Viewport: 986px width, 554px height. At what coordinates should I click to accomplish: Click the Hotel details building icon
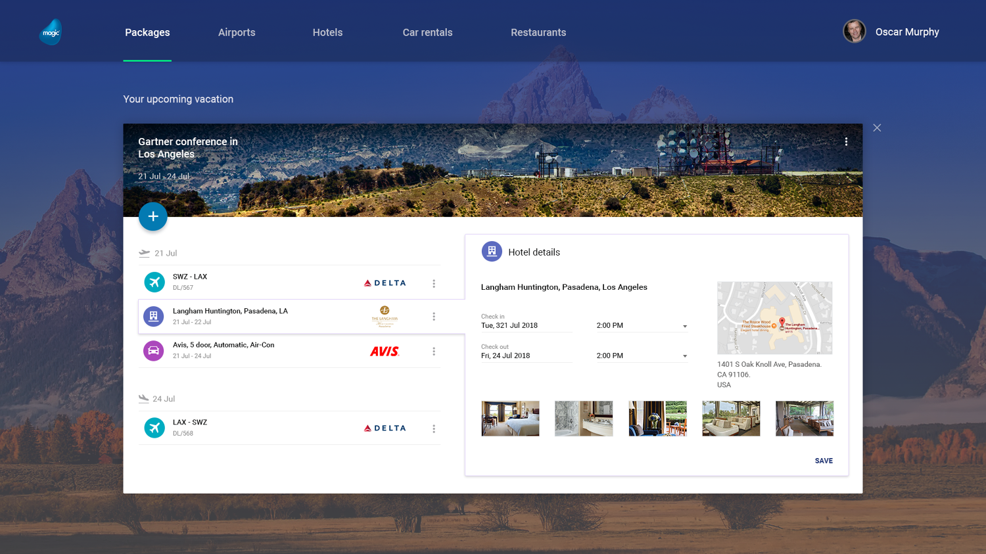click(x=492, y=251)
